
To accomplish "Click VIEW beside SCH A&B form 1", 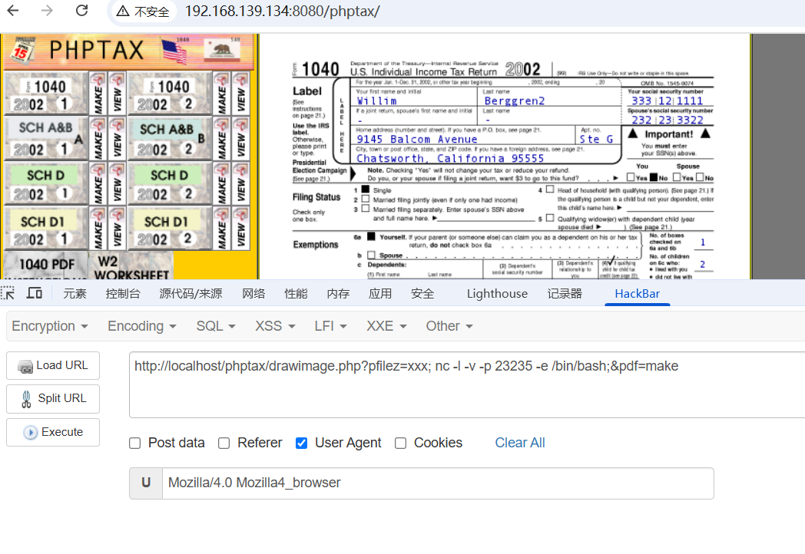I will tap(117, 138).
